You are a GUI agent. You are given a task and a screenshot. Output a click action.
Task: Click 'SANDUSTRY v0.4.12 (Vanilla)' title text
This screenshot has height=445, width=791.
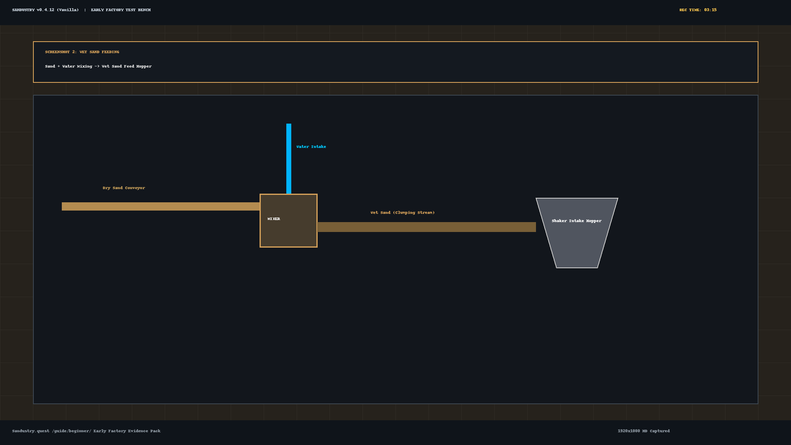click(x=45, y=10)
